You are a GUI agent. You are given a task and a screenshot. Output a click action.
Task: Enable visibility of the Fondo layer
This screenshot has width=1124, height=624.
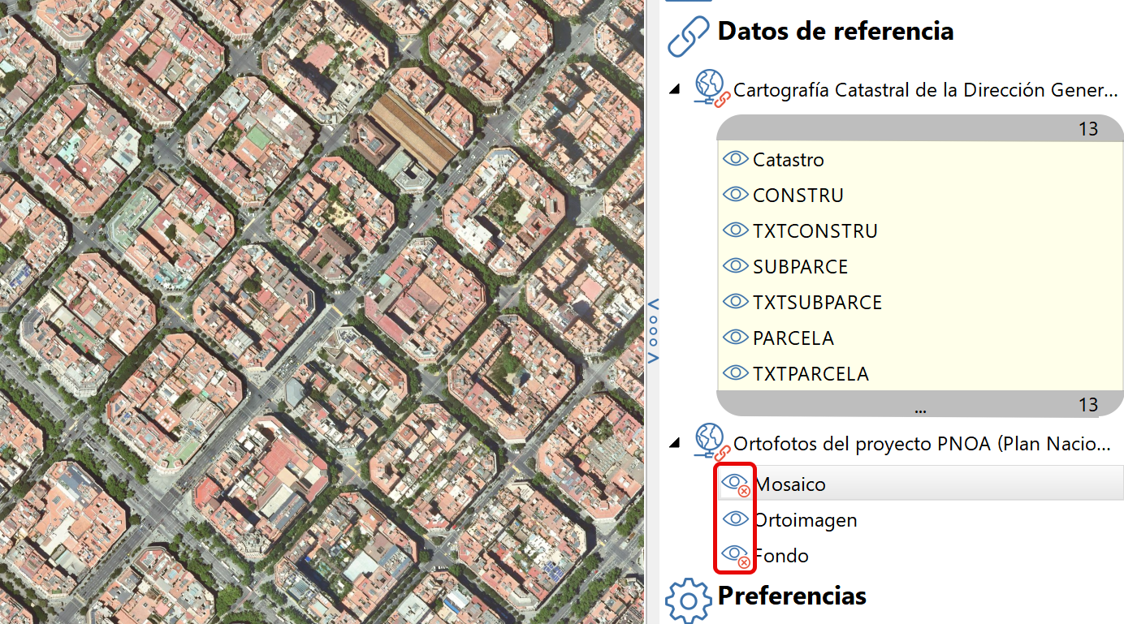coord(736,555)
